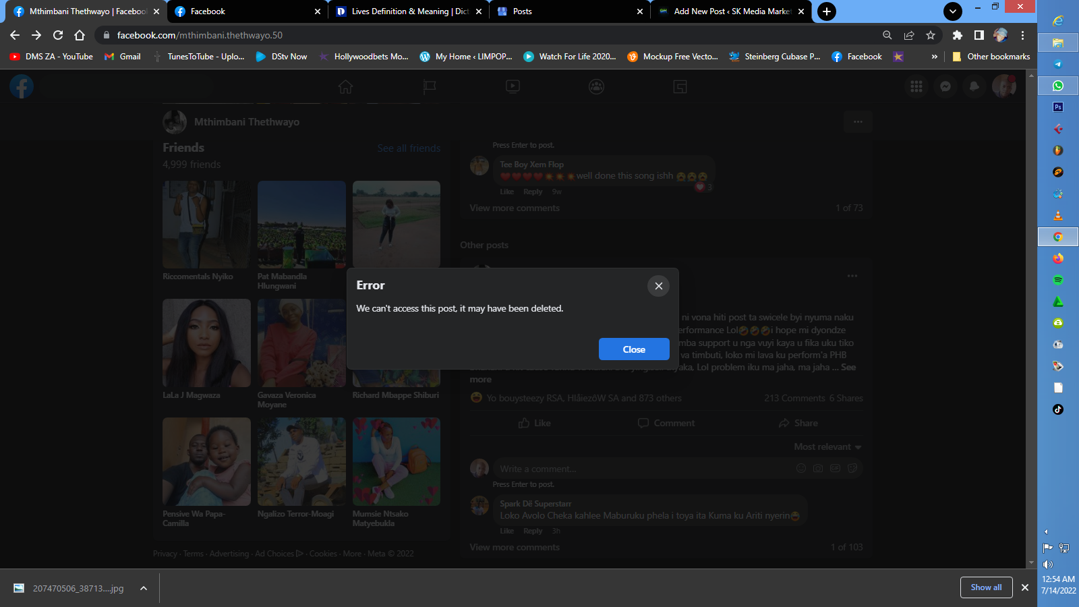Reload the Facebook page
Screen dimensions: 1079x607
click(58, 35)
